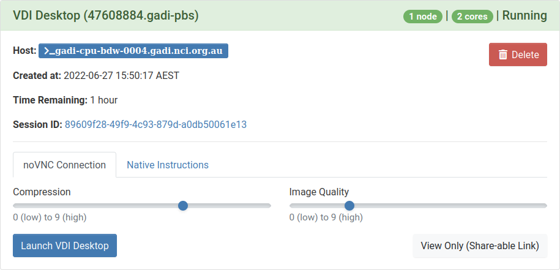
Task: Set Compression to low at the track's start
Action: 15,205
